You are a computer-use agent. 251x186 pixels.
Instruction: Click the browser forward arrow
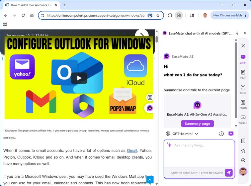click(x=14, y=15)
